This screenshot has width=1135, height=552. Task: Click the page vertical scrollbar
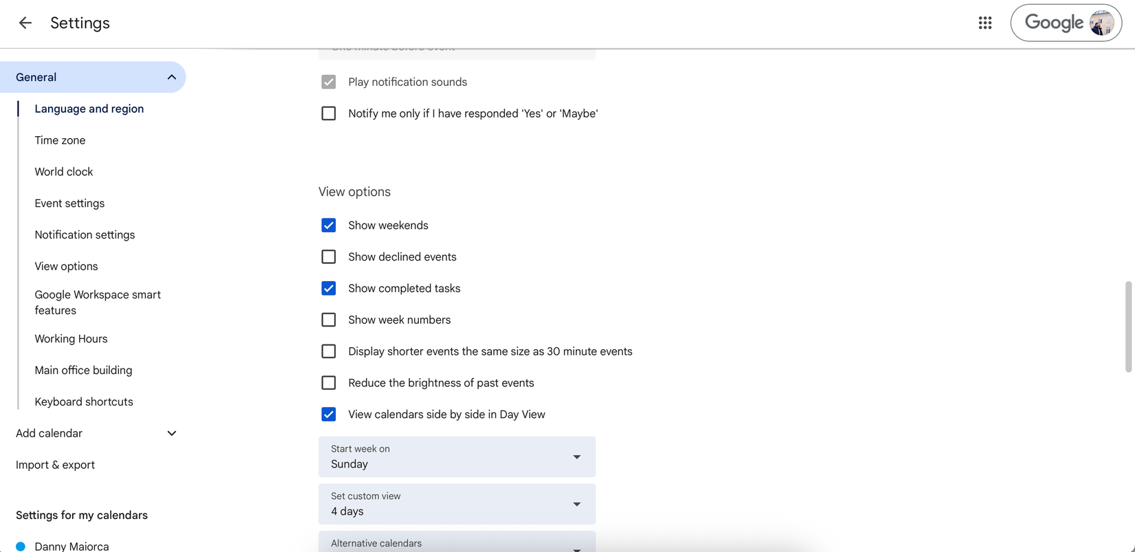pos(1128,327)
